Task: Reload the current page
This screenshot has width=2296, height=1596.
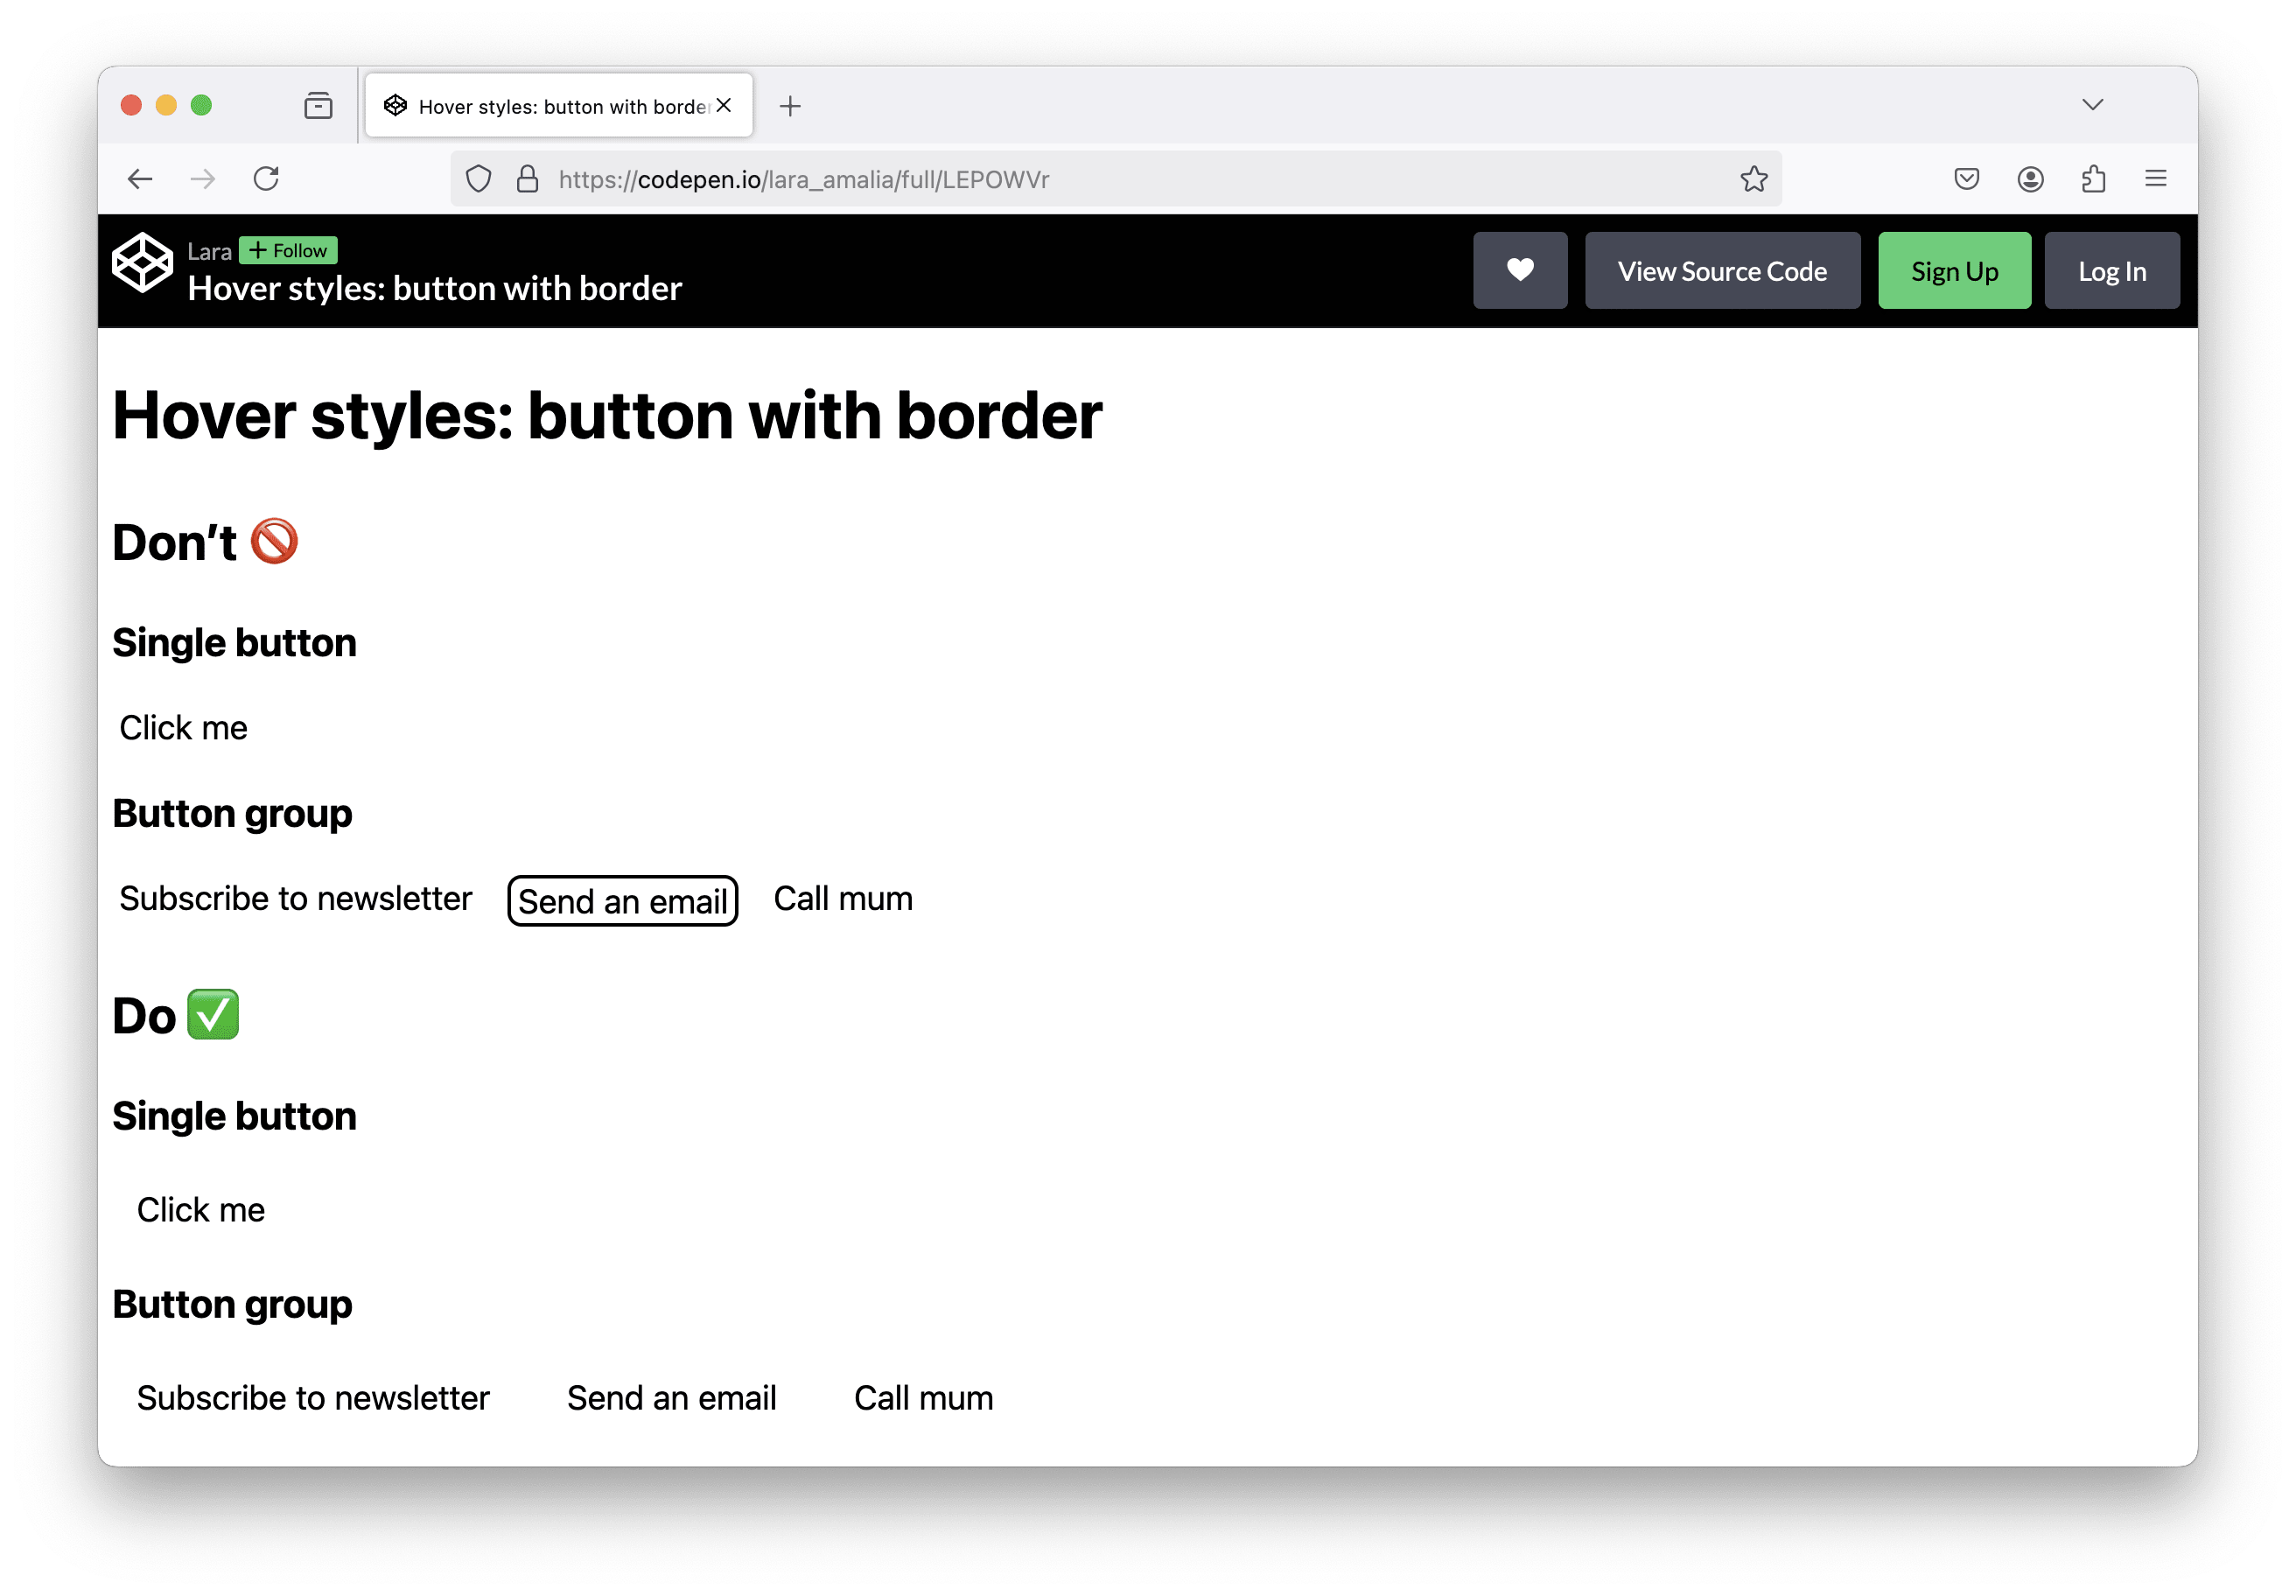Action: (266, 178)
